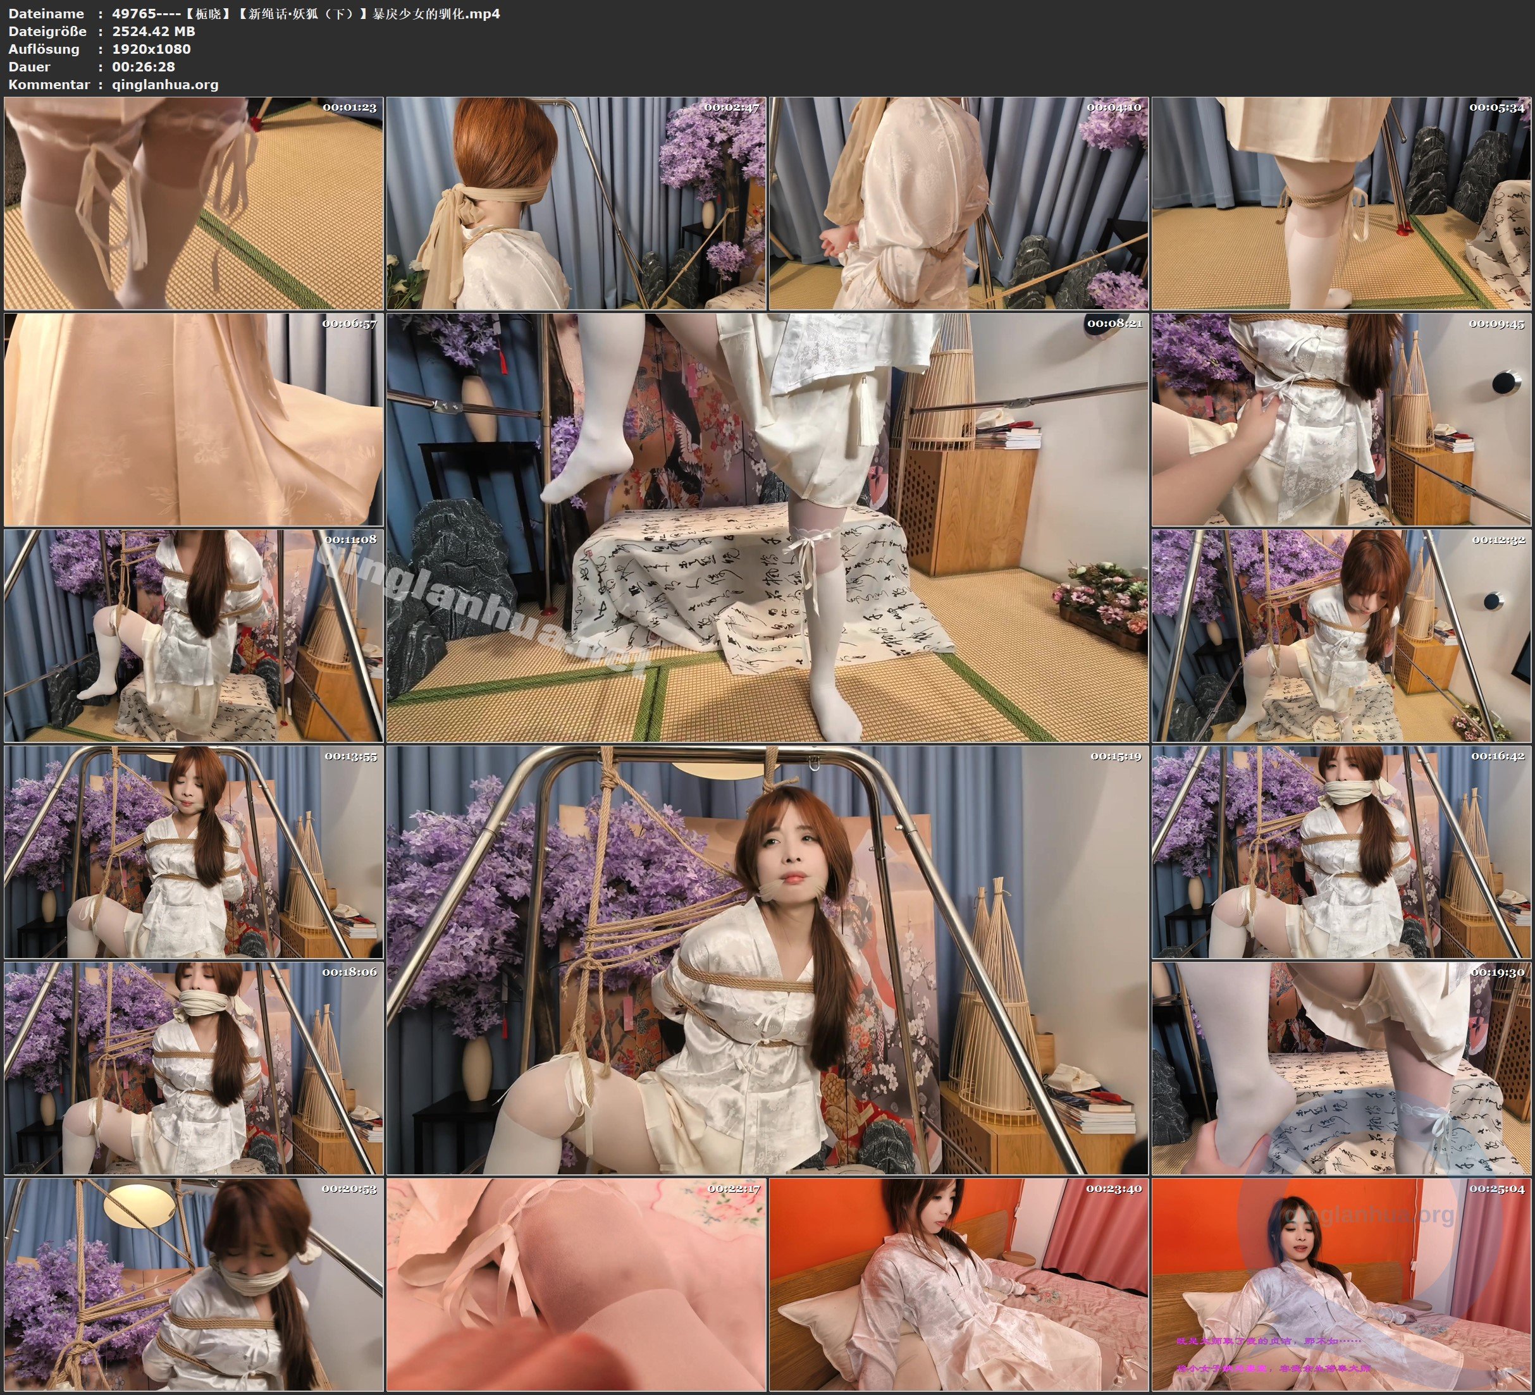Click the thumbnail timestamped 00:09:45

(x=1341, y=419)
